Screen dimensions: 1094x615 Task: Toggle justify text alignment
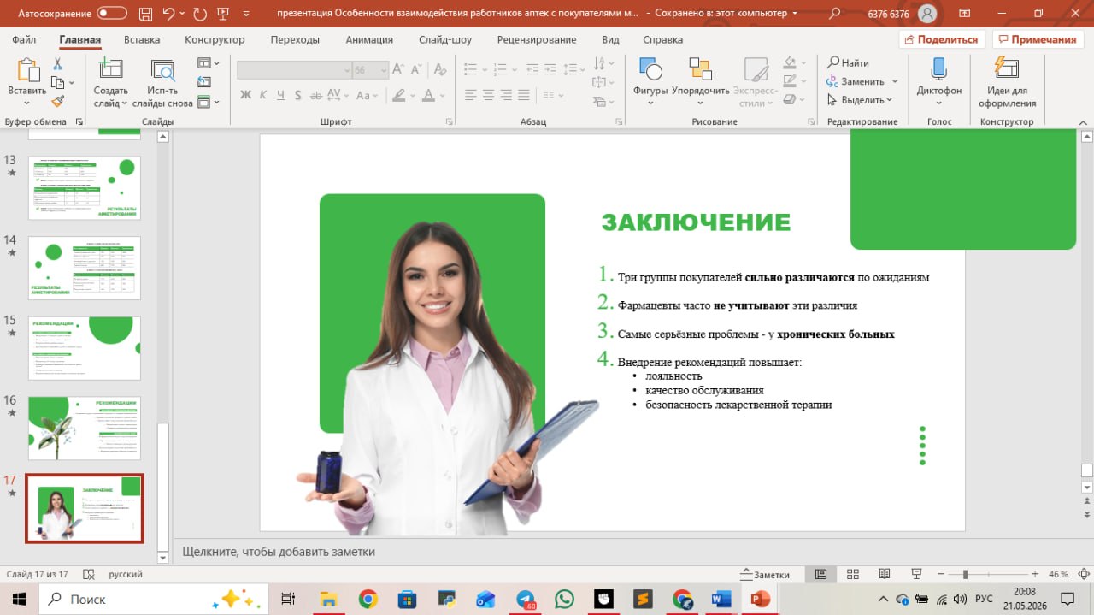pos(525,95)
